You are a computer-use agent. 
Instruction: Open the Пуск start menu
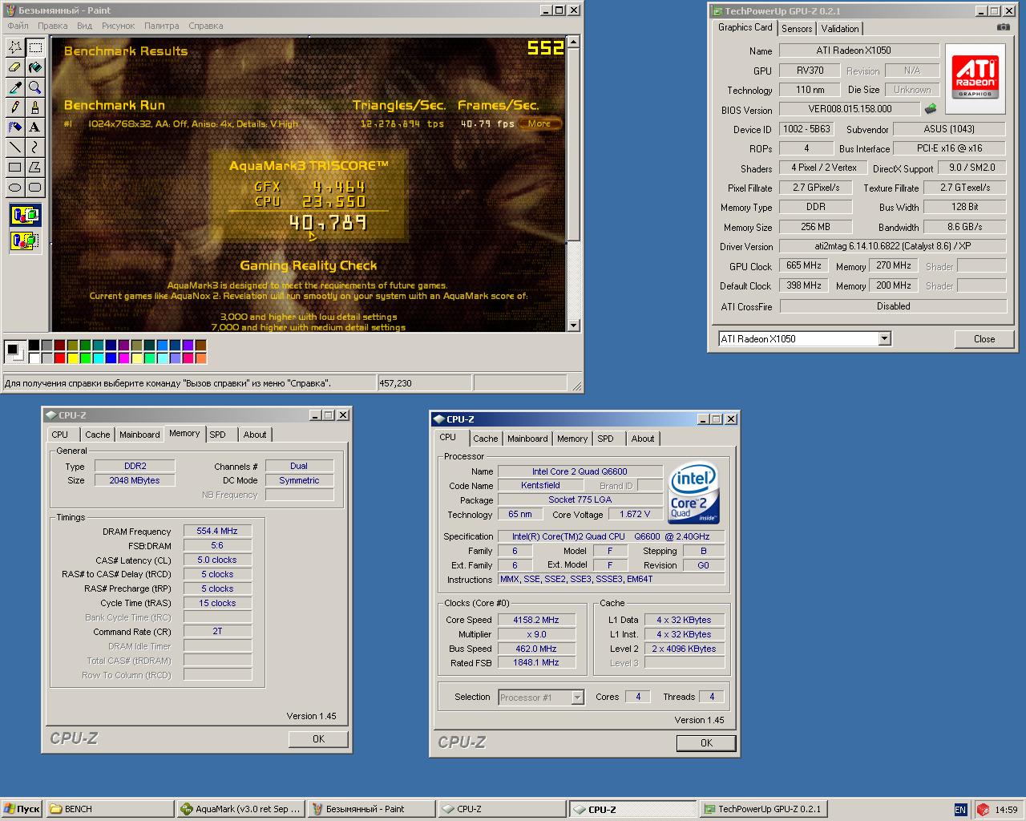point(22,809)
